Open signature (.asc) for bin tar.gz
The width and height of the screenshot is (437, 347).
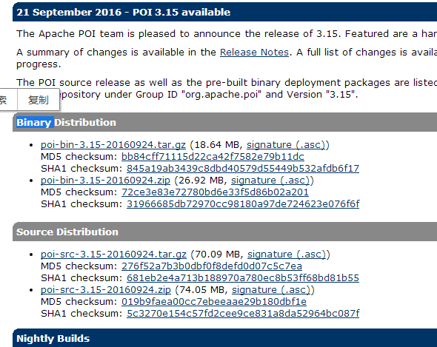286,145
